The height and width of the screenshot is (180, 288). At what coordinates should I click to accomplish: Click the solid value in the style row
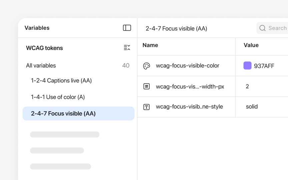[x=252, y=107]
